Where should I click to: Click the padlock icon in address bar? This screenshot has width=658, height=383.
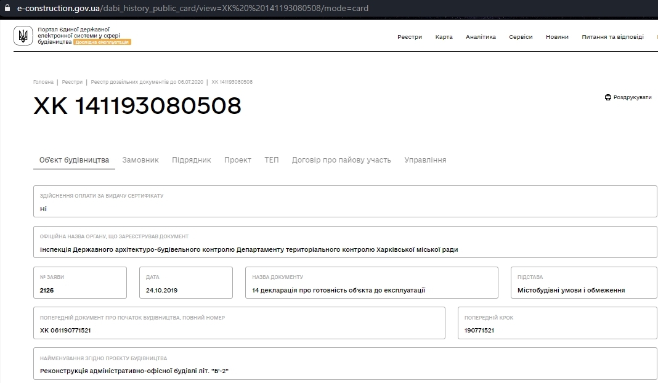(x=7, y=8)
